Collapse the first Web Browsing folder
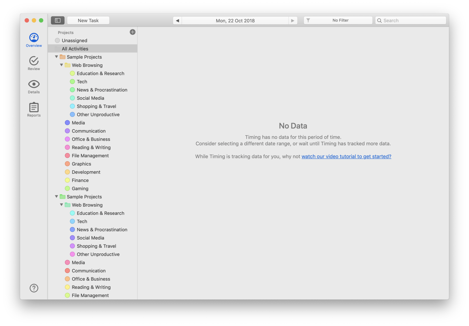Viewport: 469px width, 326px height. click(61, 65)
